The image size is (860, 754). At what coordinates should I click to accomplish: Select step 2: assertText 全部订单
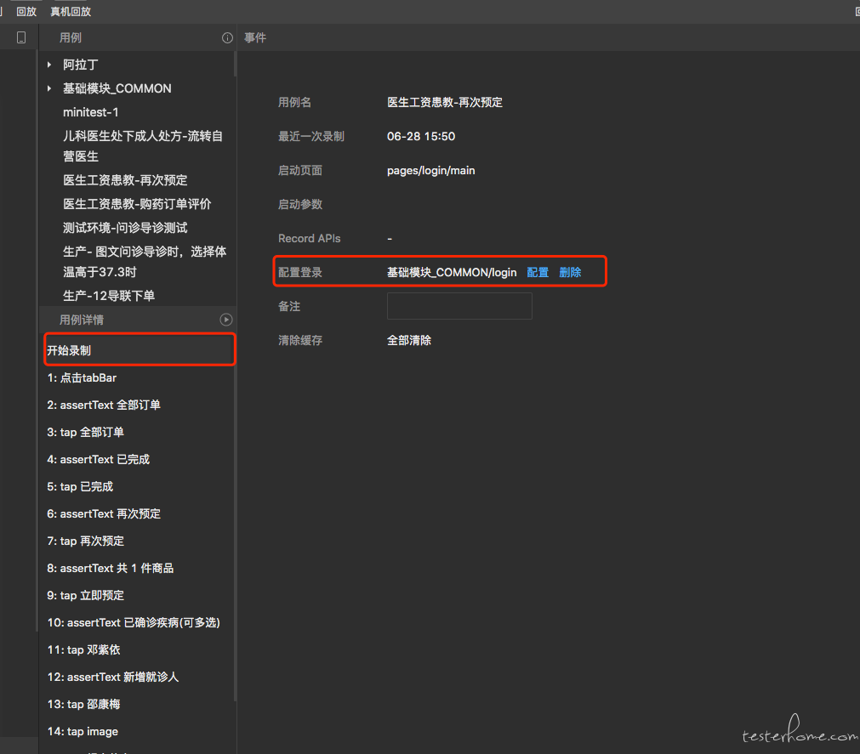coord(104,405)
